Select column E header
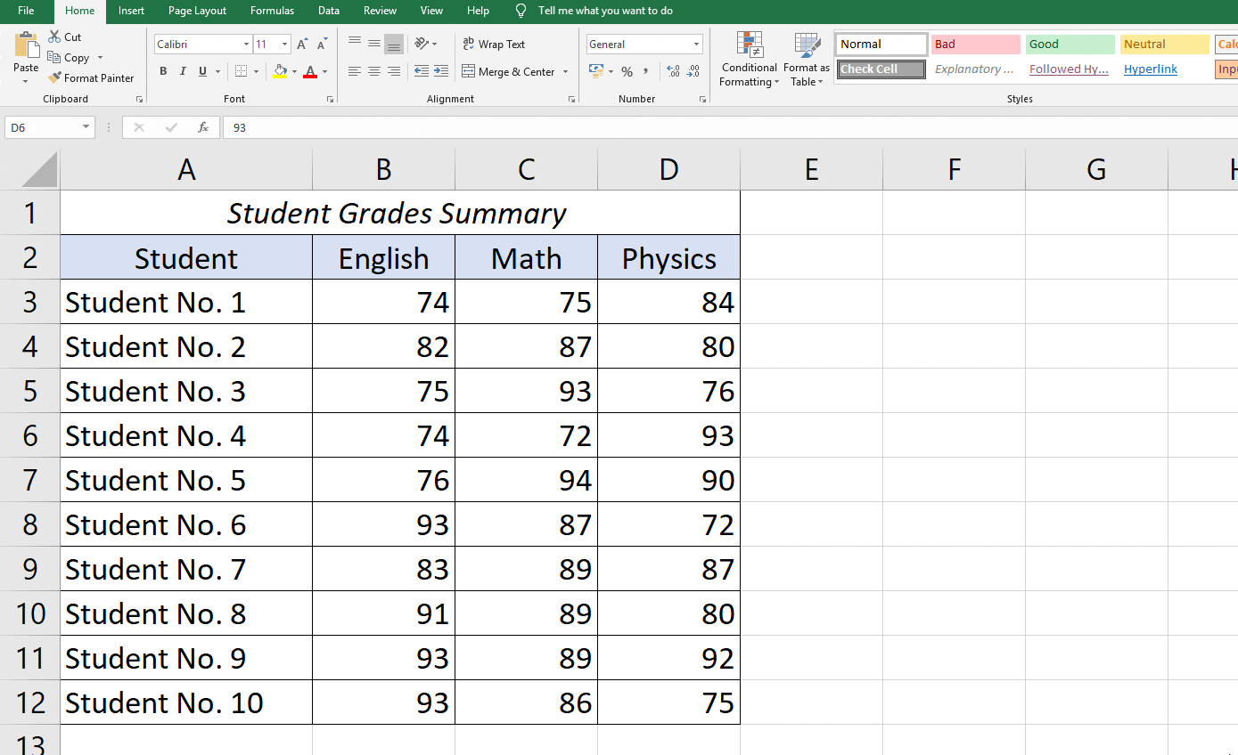The height and width of the screenshot is (755, 1238). click(811, 169)
